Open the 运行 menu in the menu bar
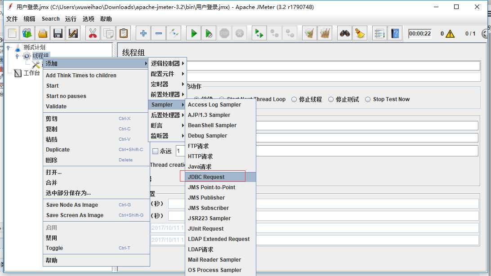This screenshot has height=276, width=491. pos(71,19)
